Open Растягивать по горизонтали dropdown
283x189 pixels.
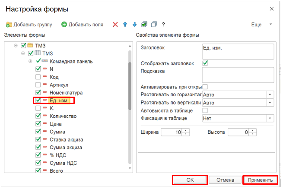pyautogui.click(x=270, y=94)
